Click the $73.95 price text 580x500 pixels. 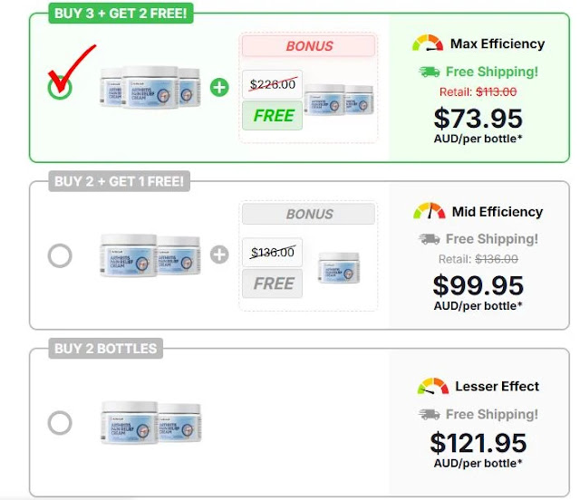(478, 118)
